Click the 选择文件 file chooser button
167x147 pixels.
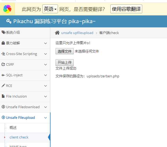tap(65, 51)
